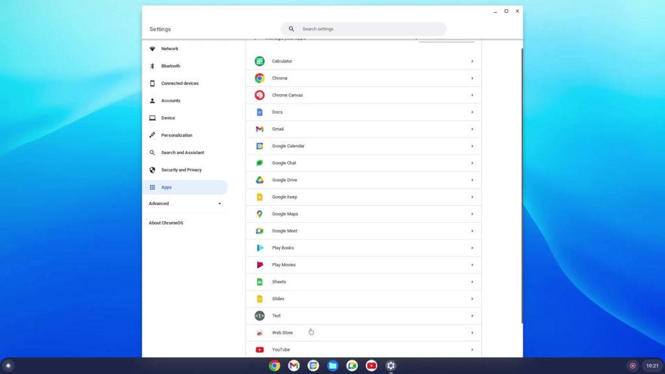Expand Chrome app details arrow
This screenshot has width=665, height=374.
tap(472, 78)
